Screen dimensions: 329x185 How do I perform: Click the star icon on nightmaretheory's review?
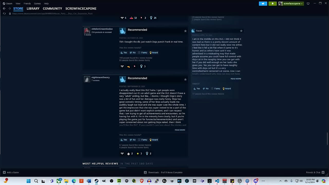click(x=185, y=79)
